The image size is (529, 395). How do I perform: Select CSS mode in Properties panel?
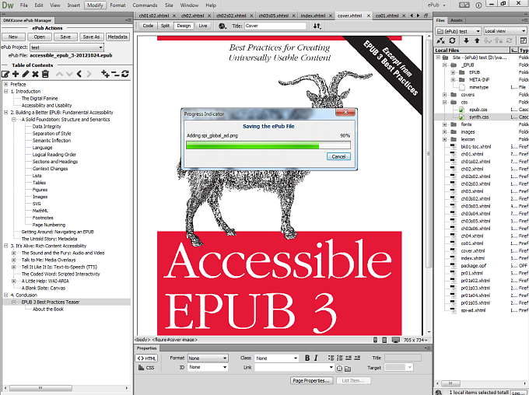147,368
